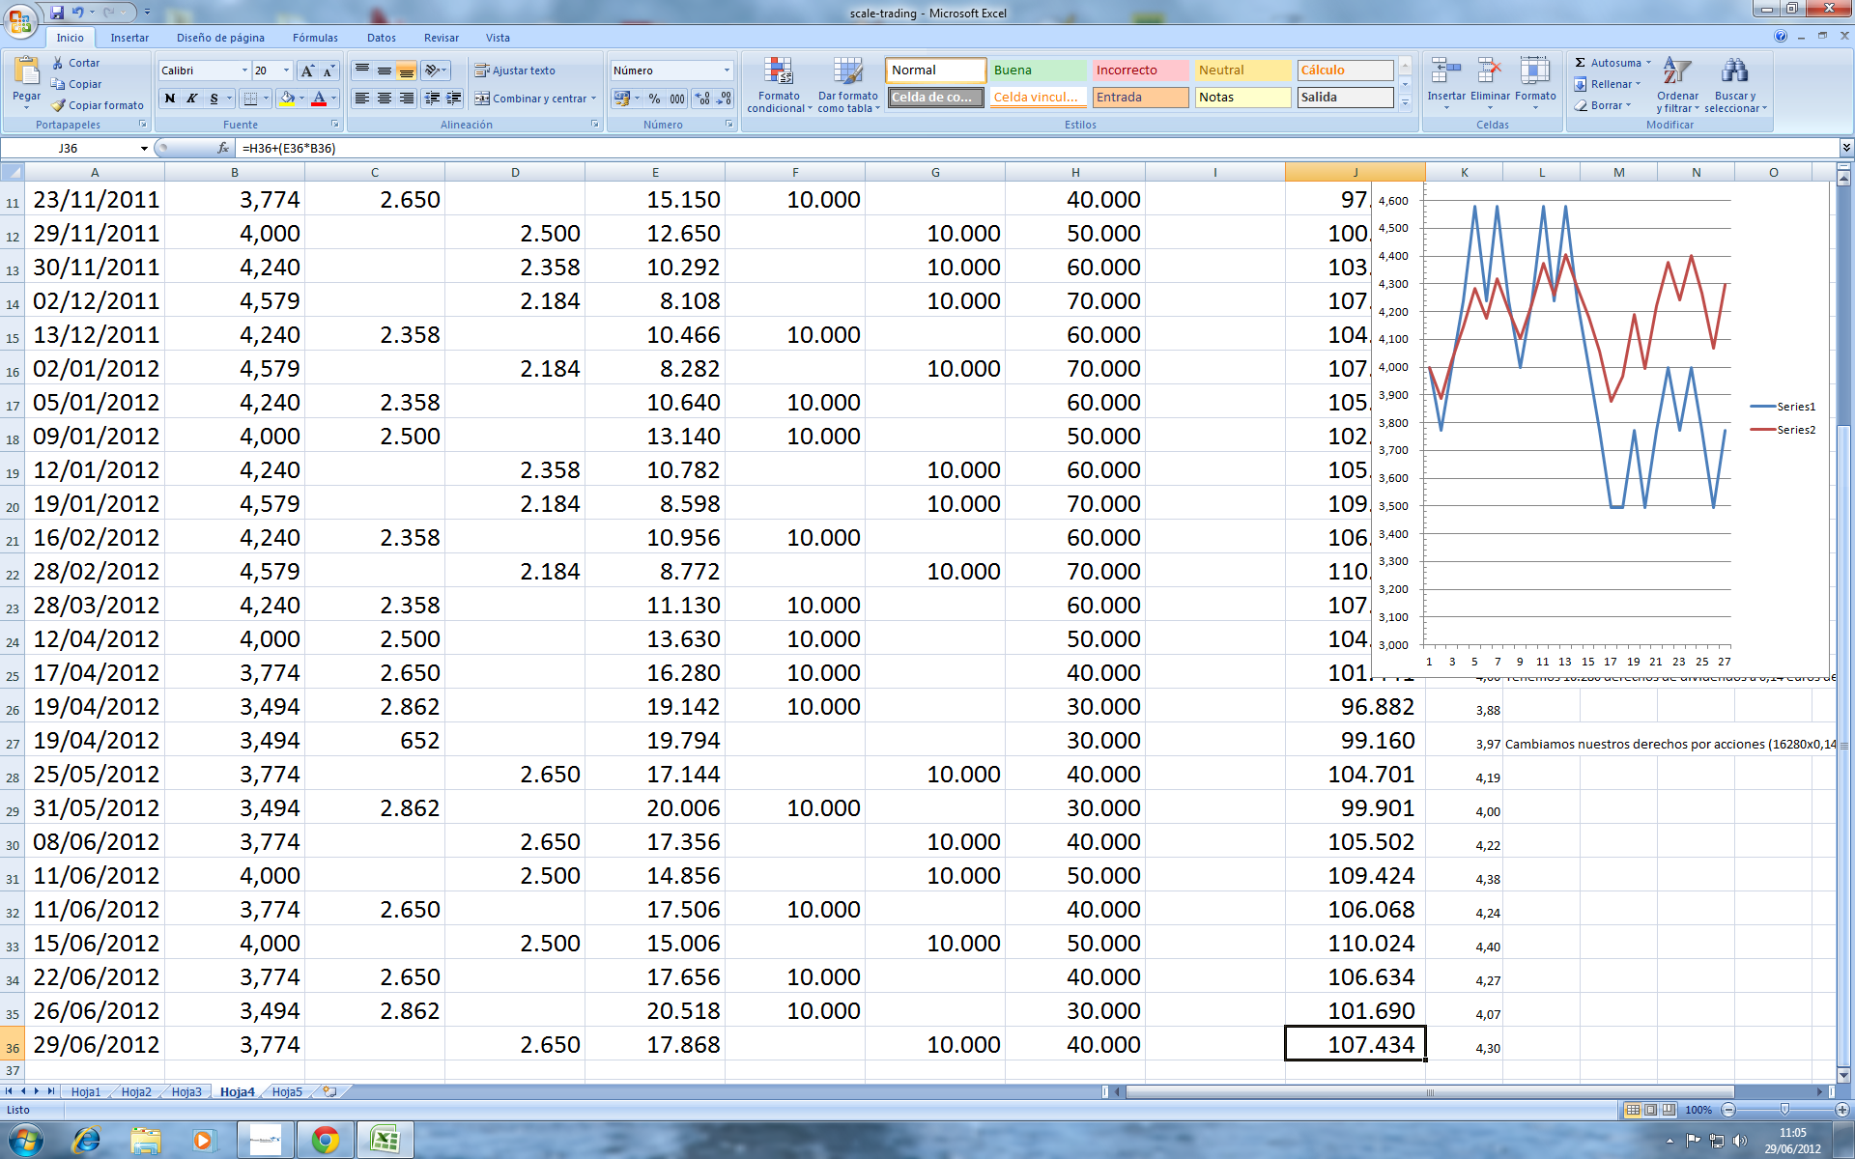Toggle bold formatting (N)

pyautogui.click(x=170, y=99)
